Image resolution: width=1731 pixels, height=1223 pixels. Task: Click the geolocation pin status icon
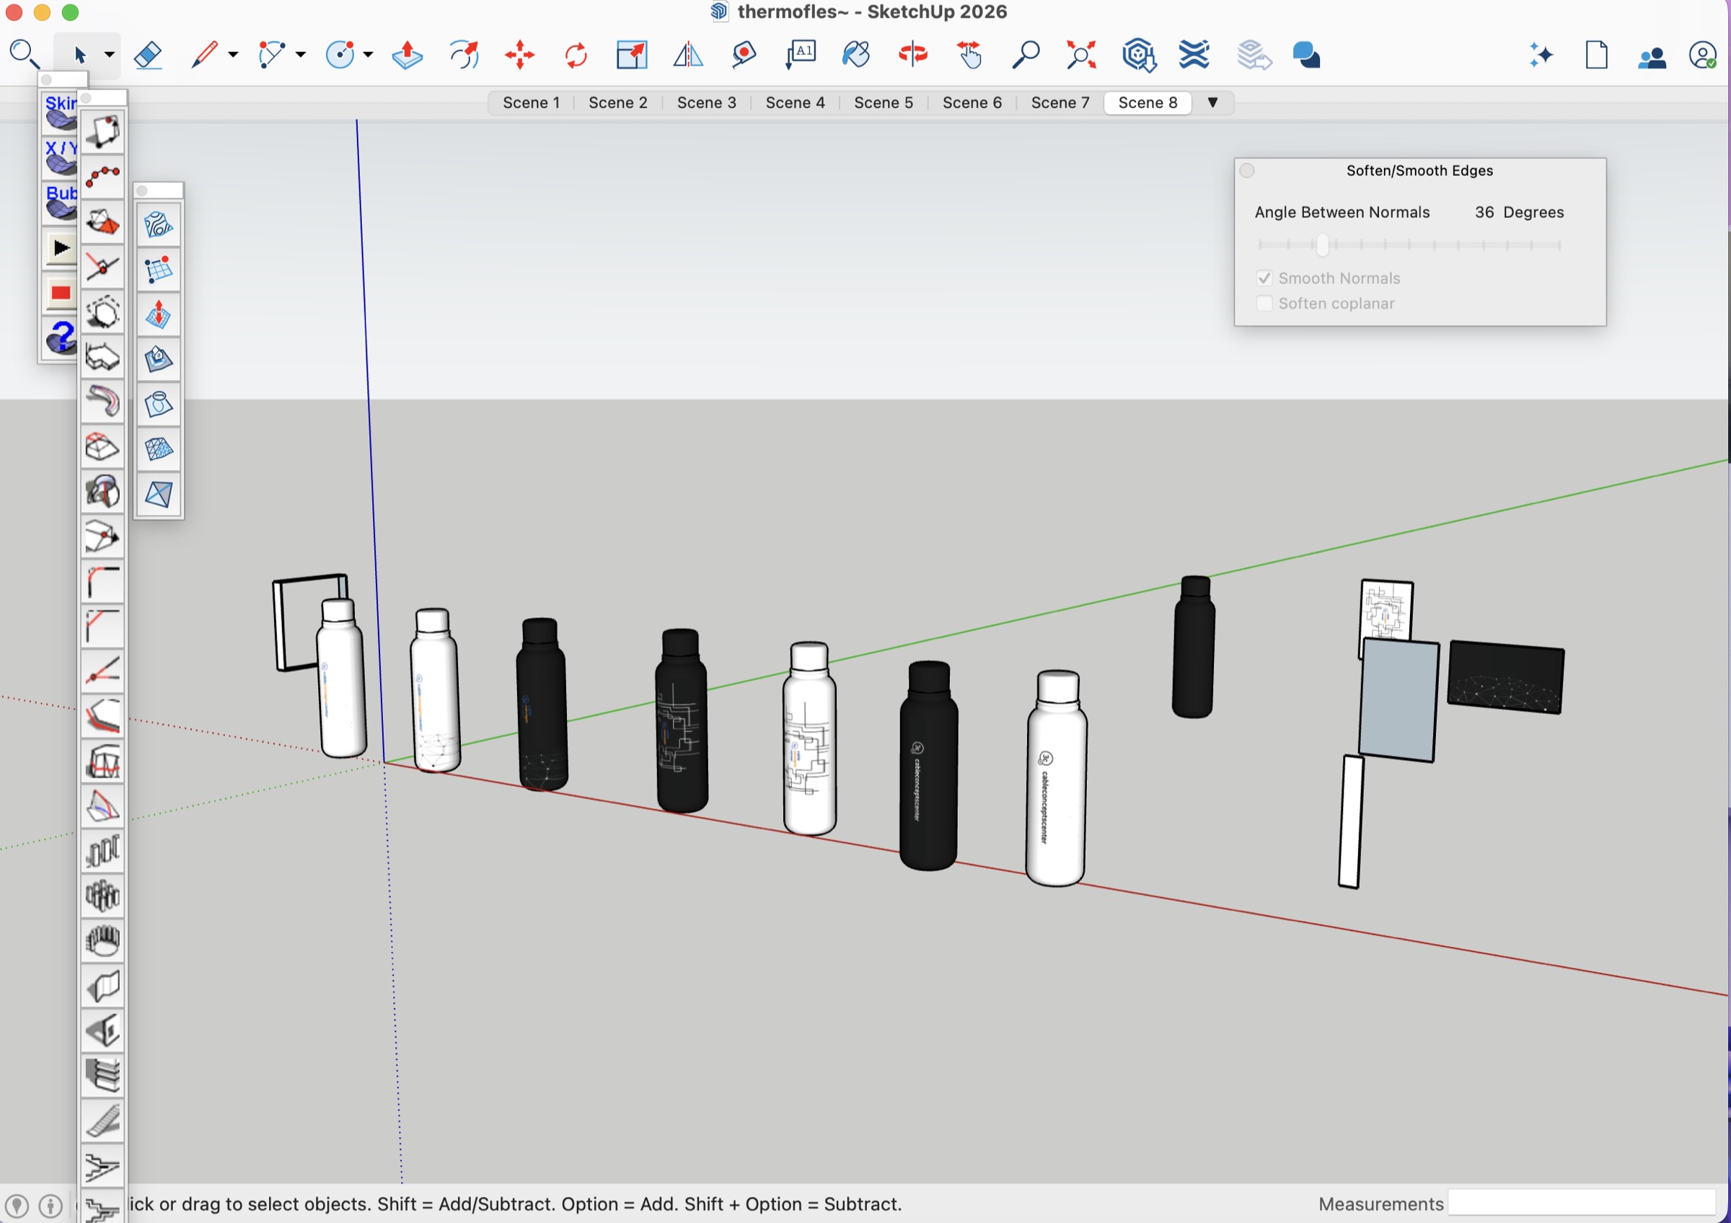click(x=17, y=1205)
